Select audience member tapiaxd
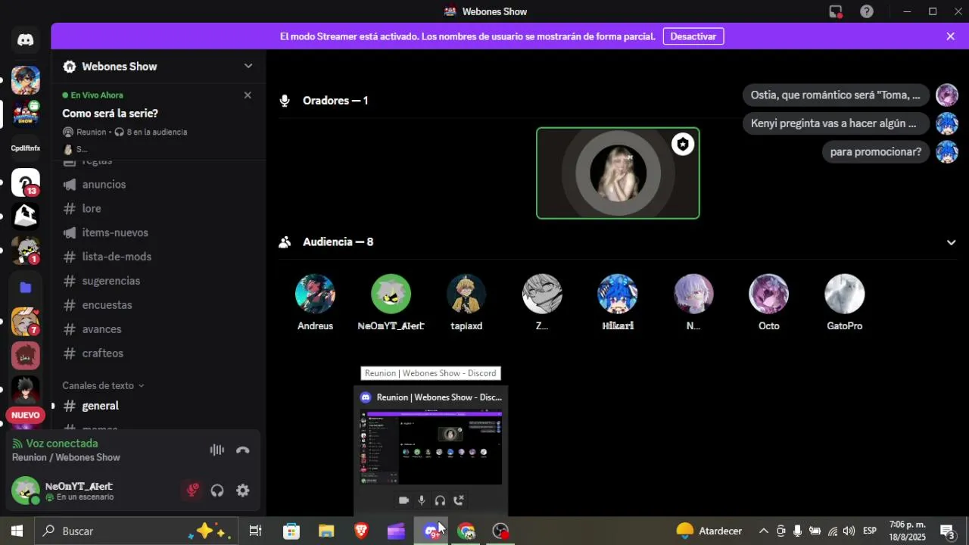Image resolution: width=969 pixels, height=545 pixels. (x=466, y=303)
